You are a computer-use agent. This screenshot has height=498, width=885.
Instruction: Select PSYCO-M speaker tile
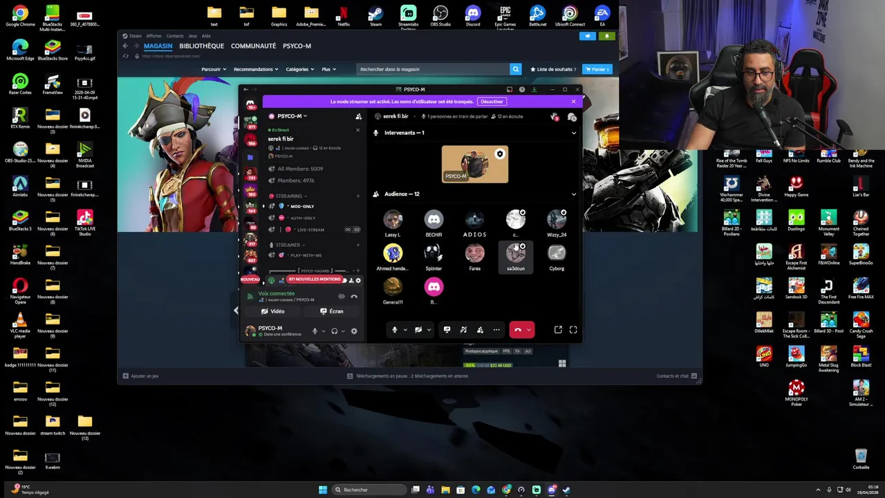[475, 165]
